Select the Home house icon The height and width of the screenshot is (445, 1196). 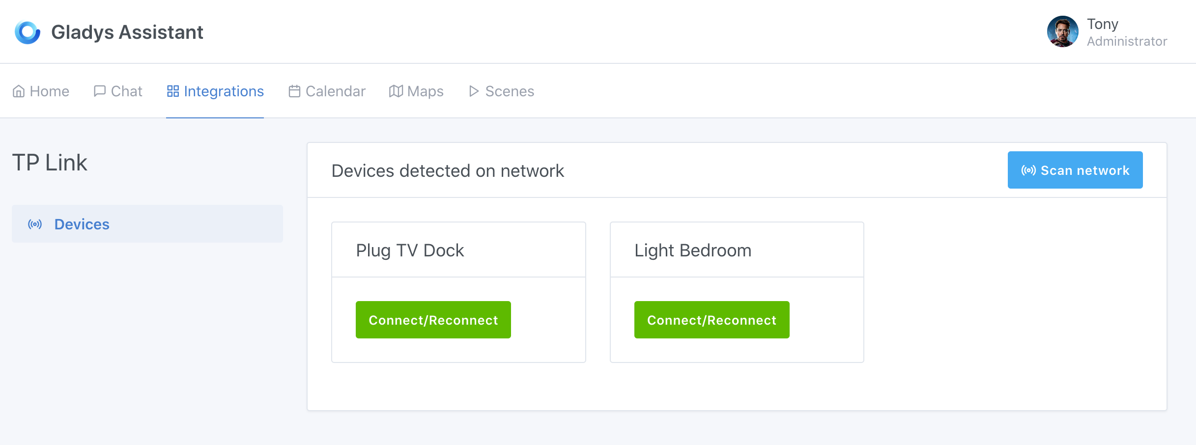tap(19, 91)
